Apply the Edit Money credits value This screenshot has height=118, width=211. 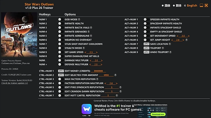point(61,71)
